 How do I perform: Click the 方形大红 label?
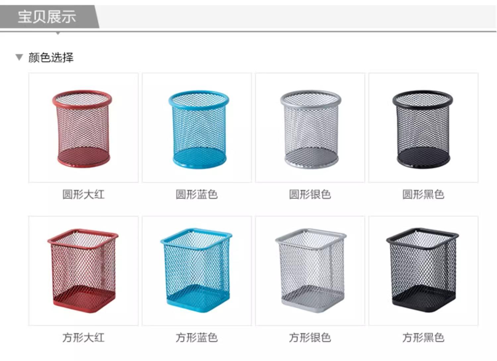click(83, 338)
